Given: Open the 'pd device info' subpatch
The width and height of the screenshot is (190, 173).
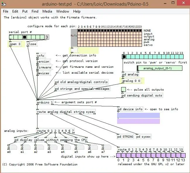Looking at the screenshot, I should click(x=130, y=109).
